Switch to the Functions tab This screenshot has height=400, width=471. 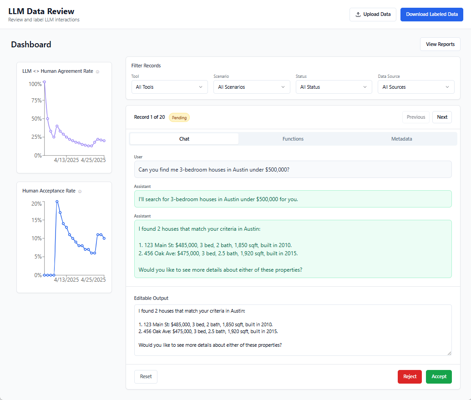click(x=293, y=139)
